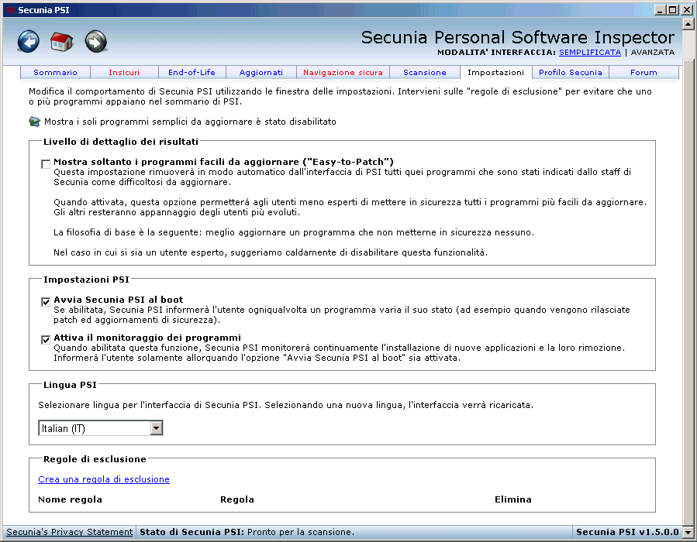The height and width of the screenshot is (542, 697).
Task: Click the 'Livello di dettaglio dei risultati' heading
Action: [x=120, y=142]
